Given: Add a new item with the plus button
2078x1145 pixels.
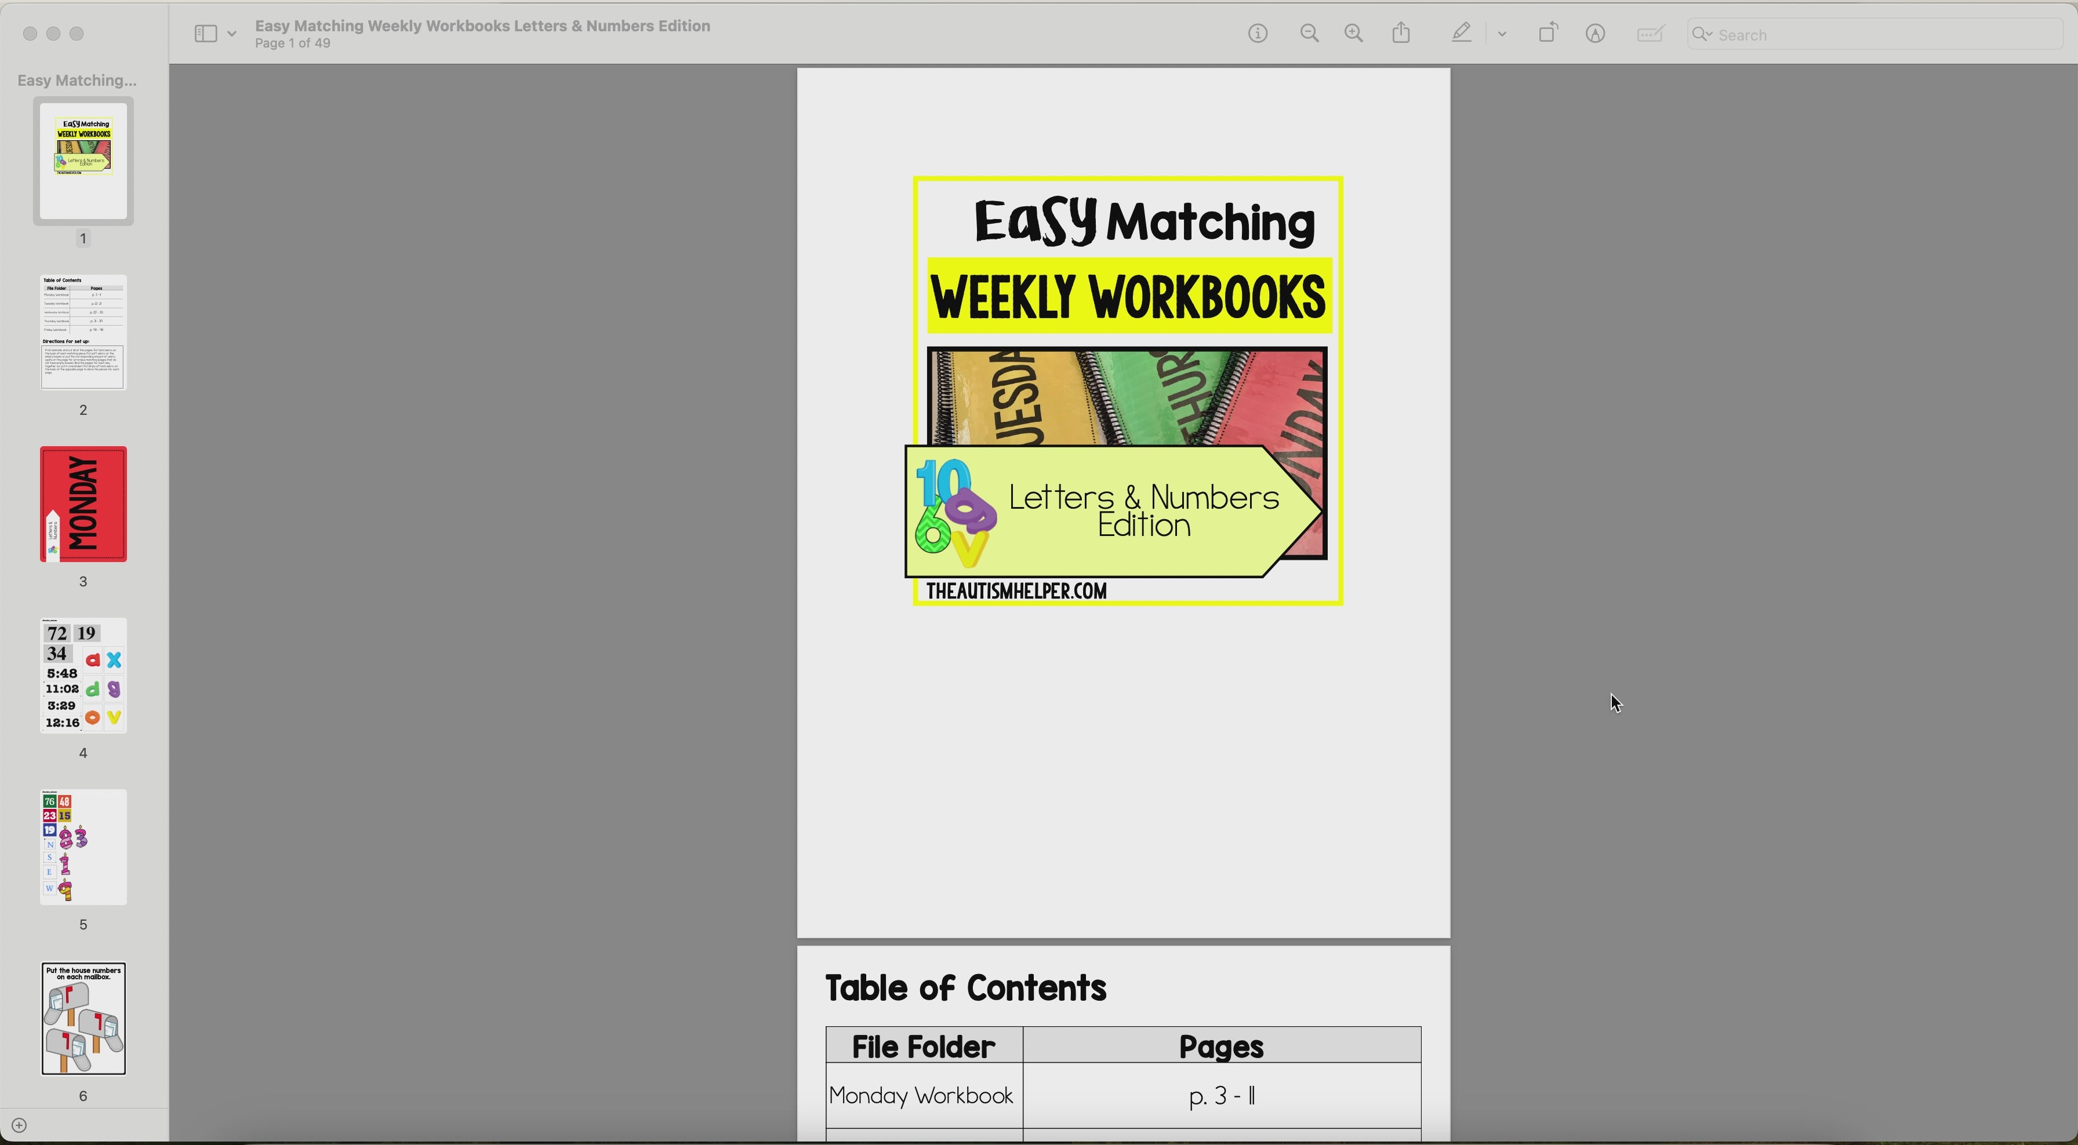Looking at the screenshot, I should [19, 1125].
